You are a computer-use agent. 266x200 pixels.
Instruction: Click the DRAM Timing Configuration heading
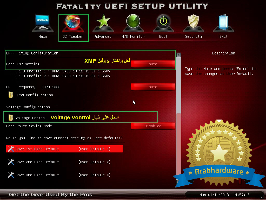[x=32, y=53]
